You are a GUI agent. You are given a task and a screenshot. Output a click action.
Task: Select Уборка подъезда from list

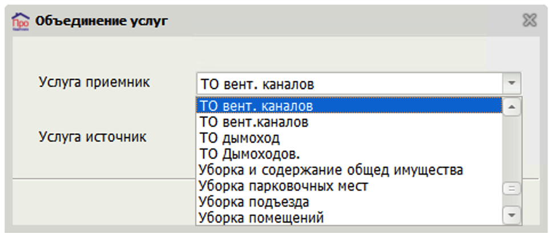pyautogui.click(x=349, y=202)
